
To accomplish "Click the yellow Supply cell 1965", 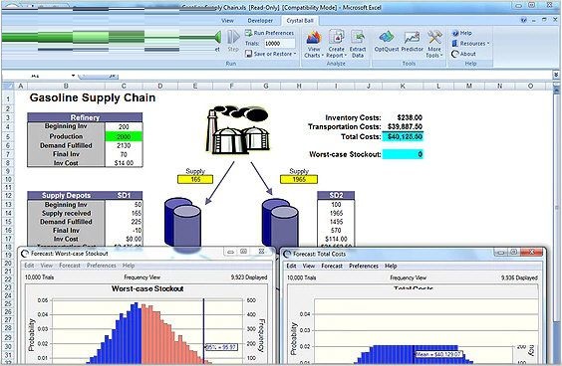I will [x=299, y=179].
